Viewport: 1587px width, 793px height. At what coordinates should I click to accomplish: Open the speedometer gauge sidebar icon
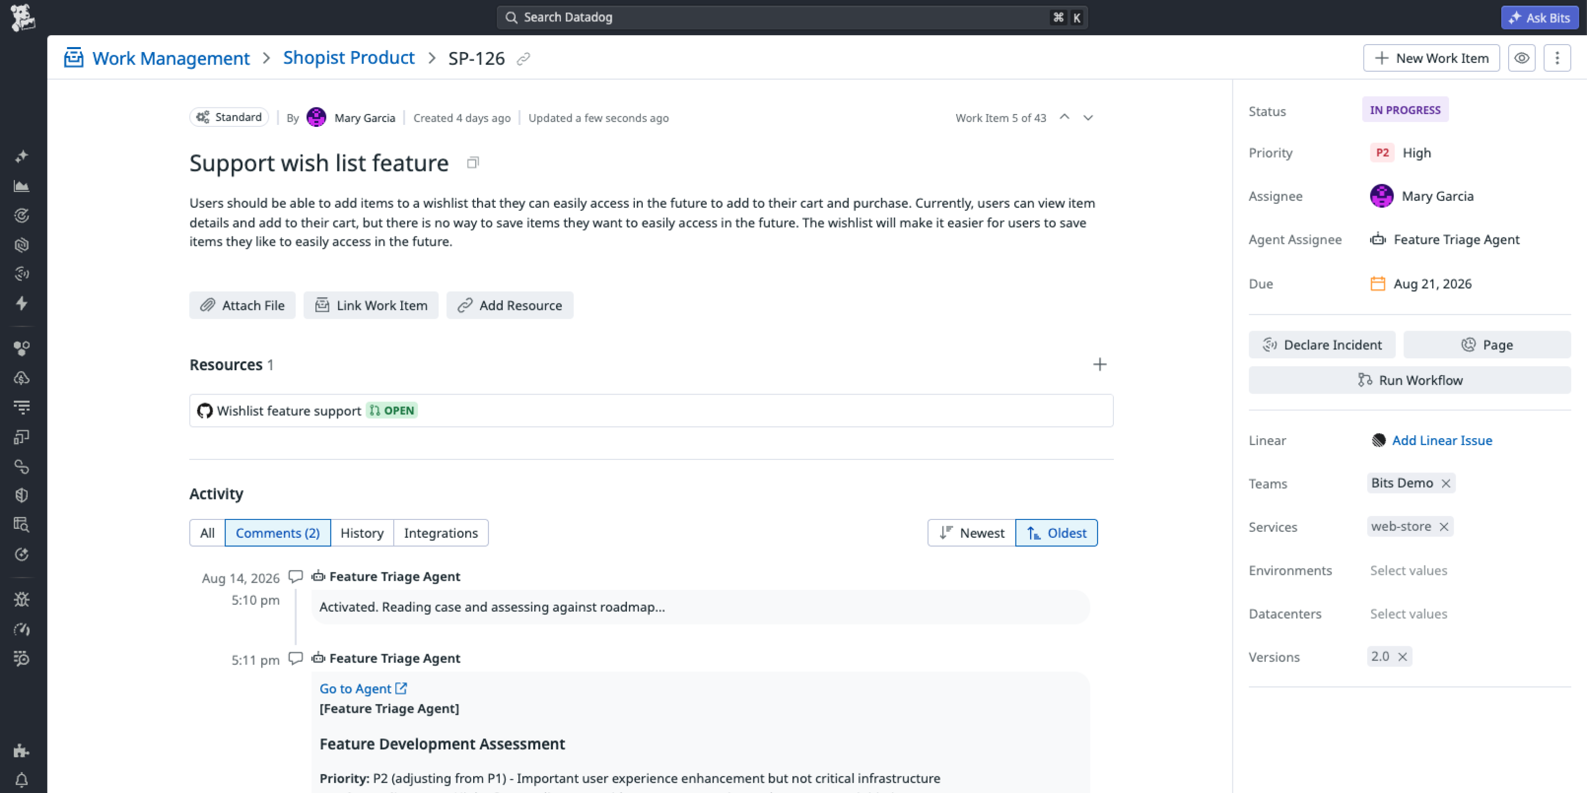(x=21, y=629)
